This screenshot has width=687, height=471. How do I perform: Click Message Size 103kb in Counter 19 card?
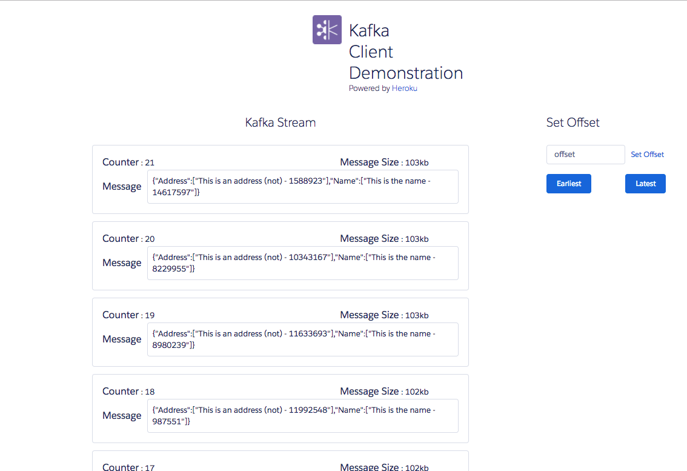[384, 315]
